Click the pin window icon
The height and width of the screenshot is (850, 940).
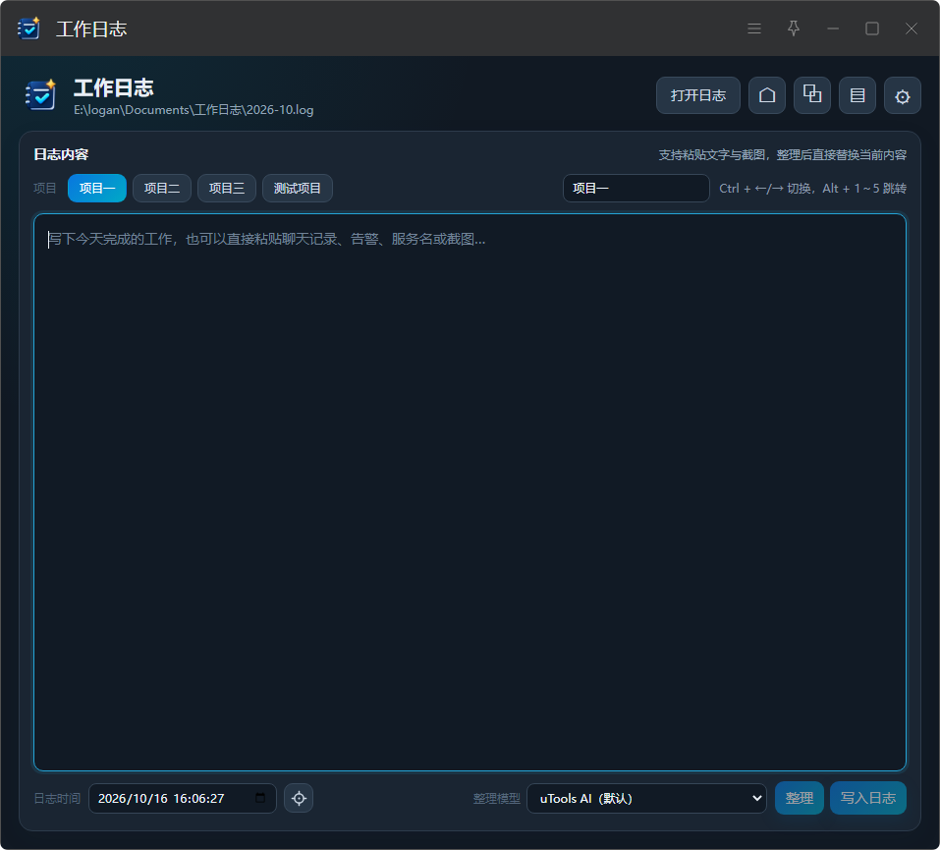(793, 28)
